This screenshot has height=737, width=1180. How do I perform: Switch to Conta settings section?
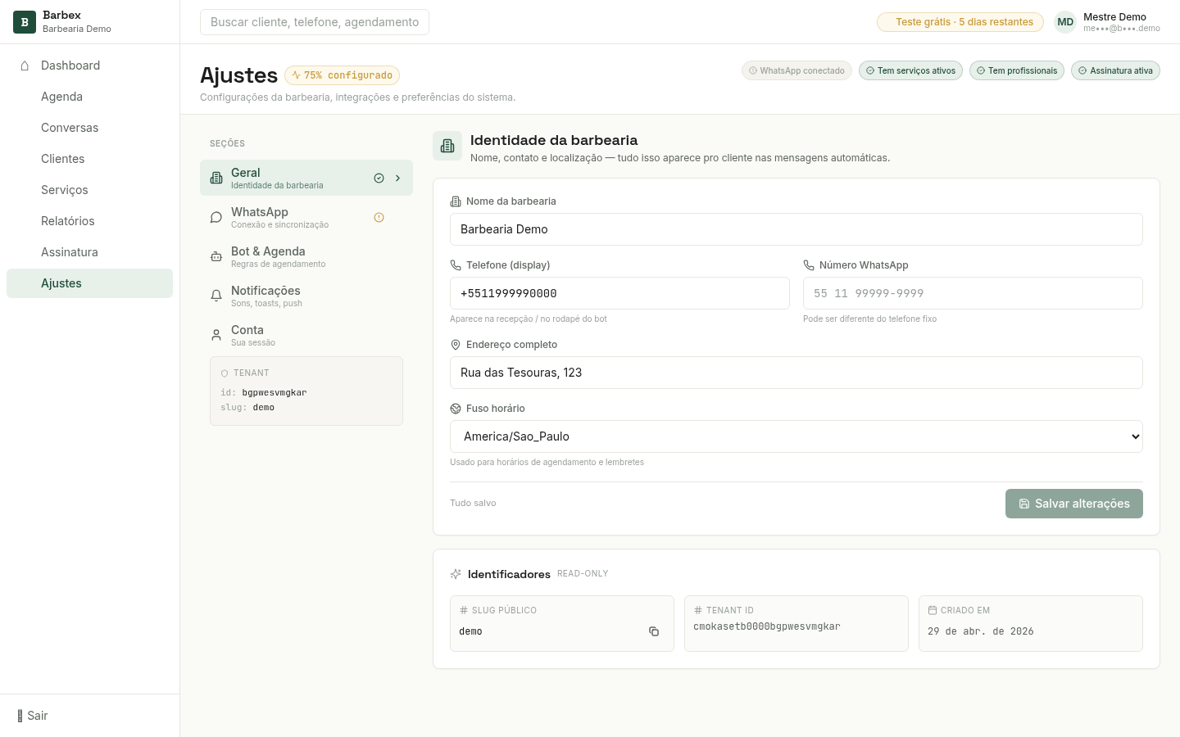click(306, 335)
